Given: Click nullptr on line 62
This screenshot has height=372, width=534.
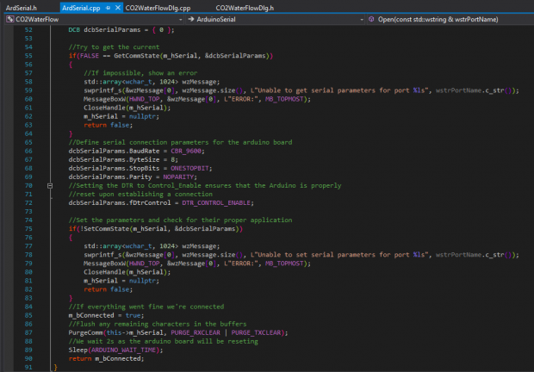Looking at the screenshot, I should click(x=142, y=116).
